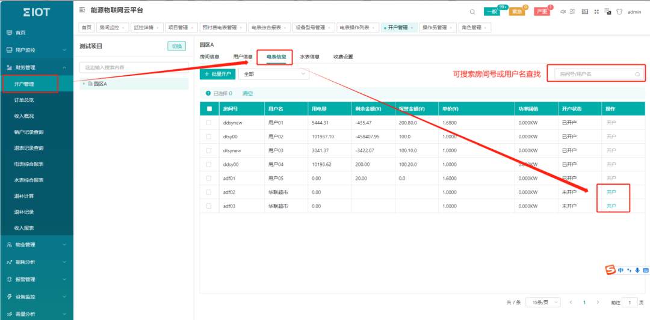Open the 全部 status filter dropdown

coord(274,74)
